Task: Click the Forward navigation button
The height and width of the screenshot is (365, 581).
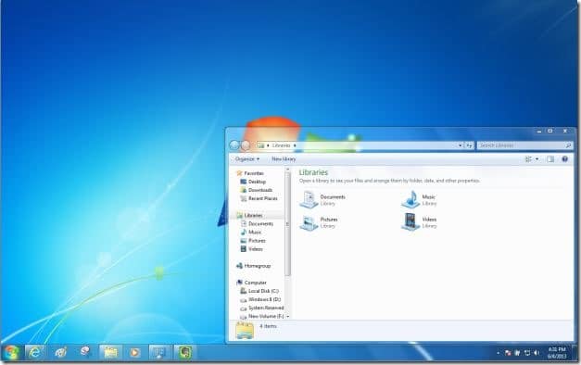Action: [246, 145]
